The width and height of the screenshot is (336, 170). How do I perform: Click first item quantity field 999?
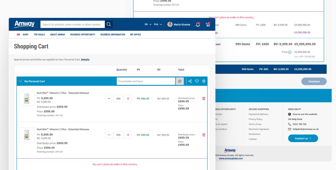(x=118, y=99)
